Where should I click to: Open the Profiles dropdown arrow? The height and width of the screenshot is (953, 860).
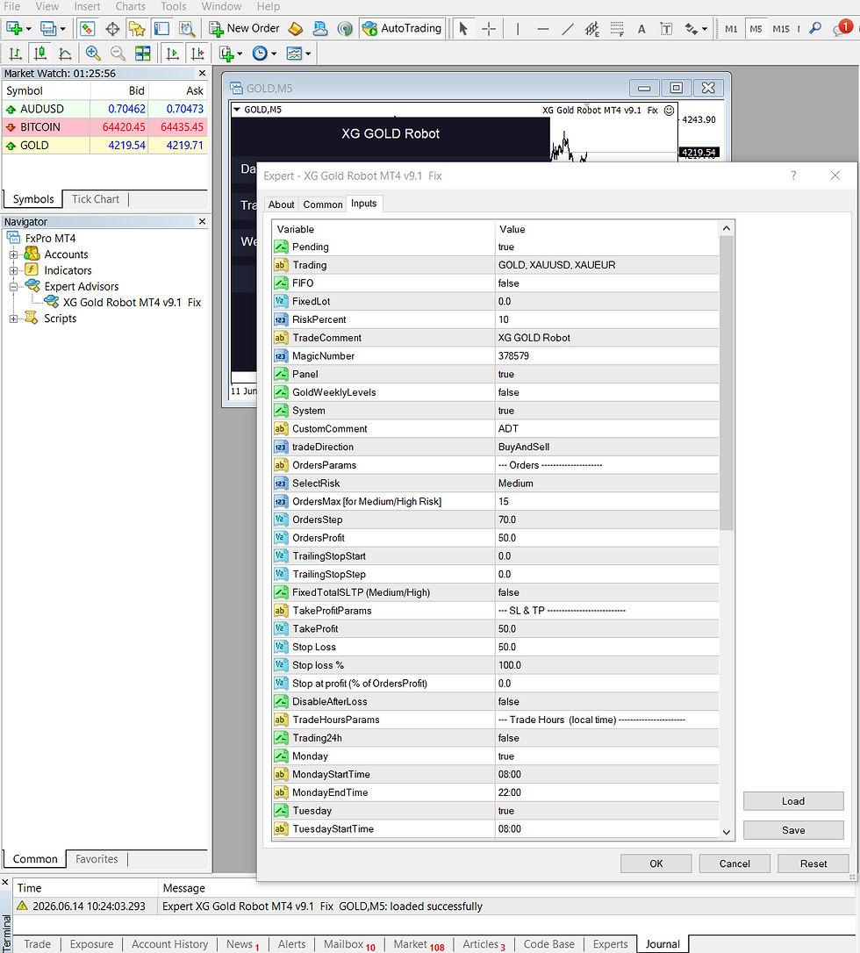[x=62, y=29]
